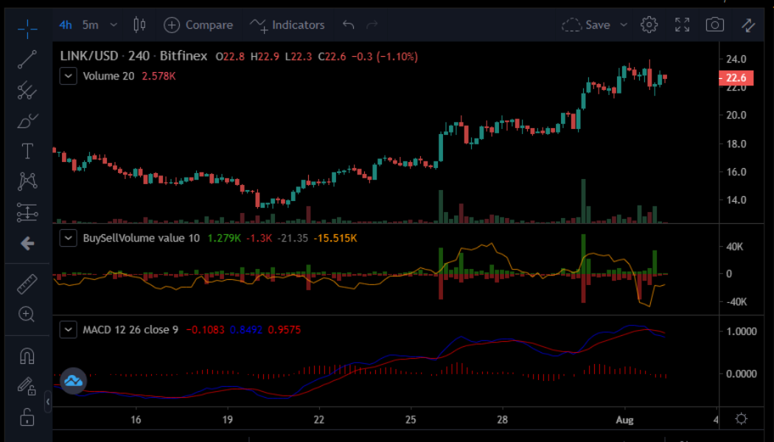Activate the zoom in tool
Image resolution: width=774 pixels, height=442 pixels.
point(27,315)
